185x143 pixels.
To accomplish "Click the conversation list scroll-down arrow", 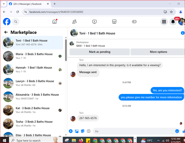I will (x=66, y=135).
